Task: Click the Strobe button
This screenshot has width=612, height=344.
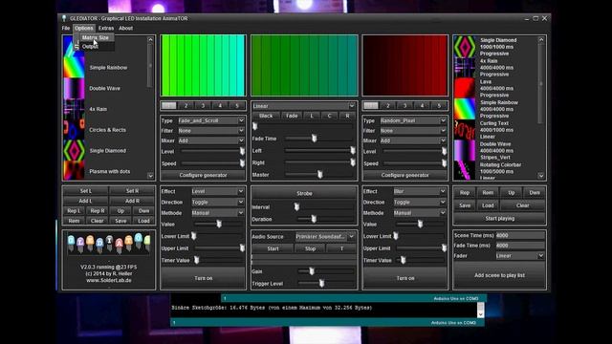Action: tap(304, 193)
